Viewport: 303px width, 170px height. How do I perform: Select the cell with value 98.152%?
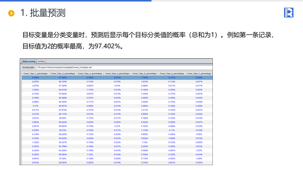click(62, 82)
